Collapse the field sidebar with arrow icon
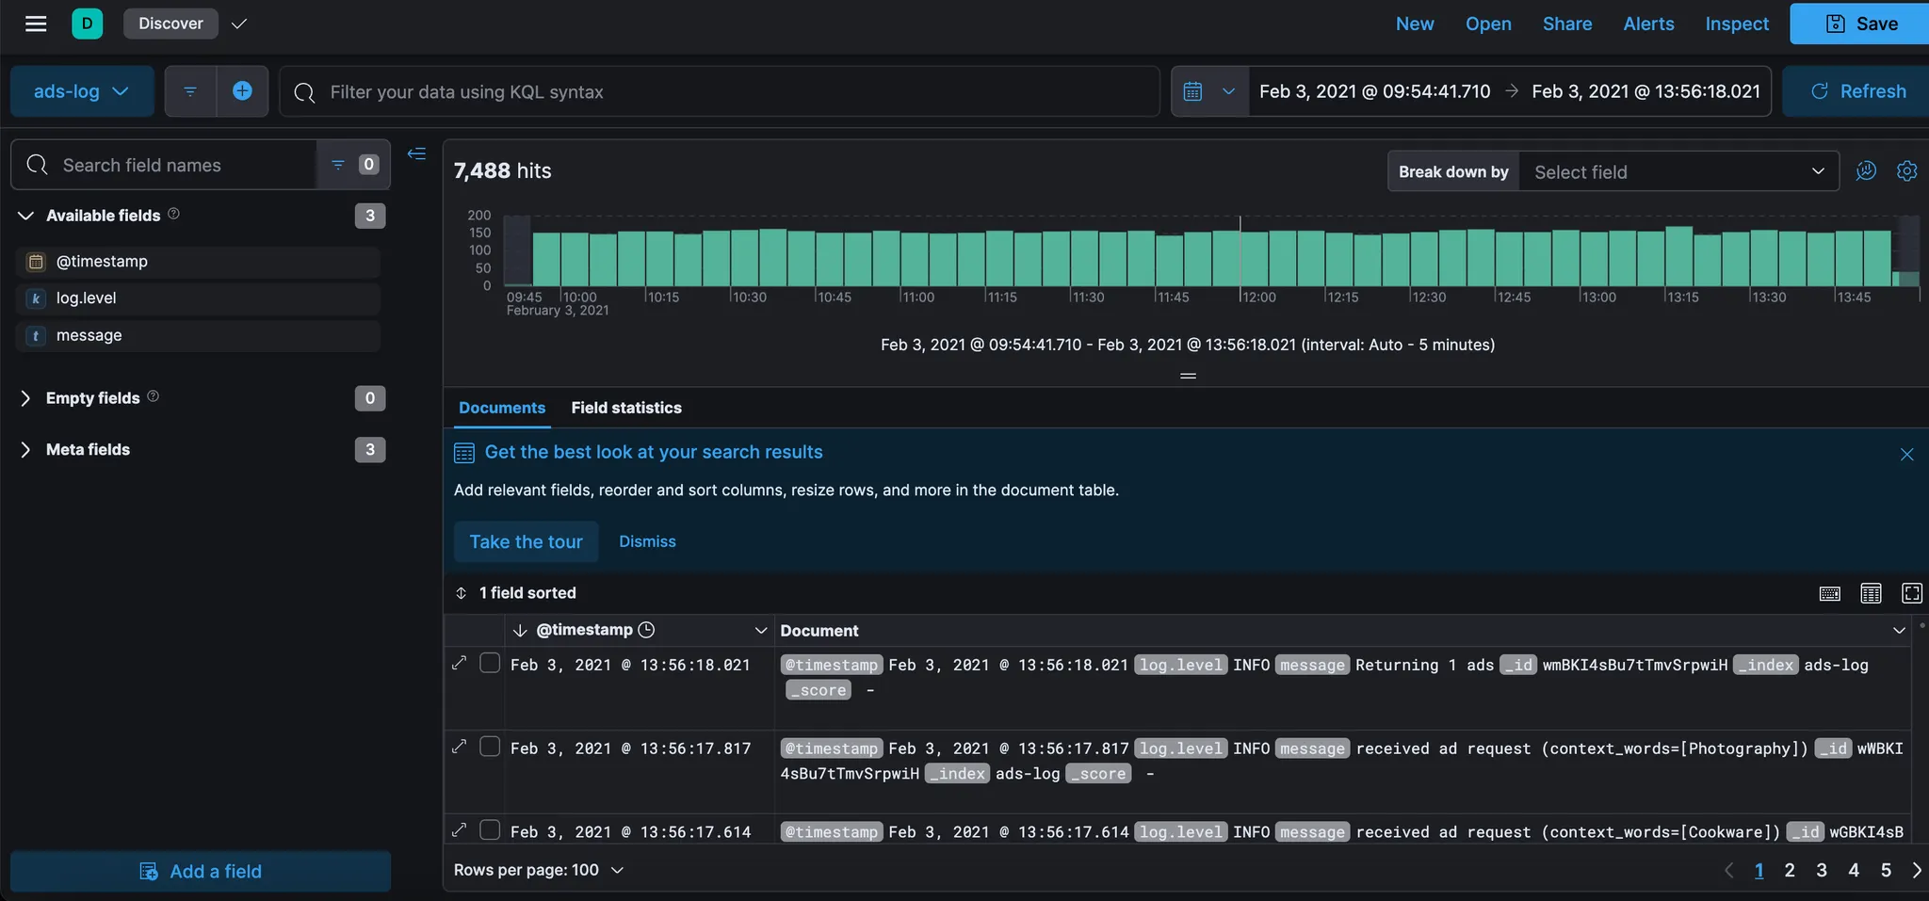 coord(416,153)
